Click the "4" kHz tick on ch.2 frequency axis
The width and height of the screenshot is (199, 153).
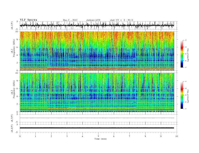(x=17, y=96)
